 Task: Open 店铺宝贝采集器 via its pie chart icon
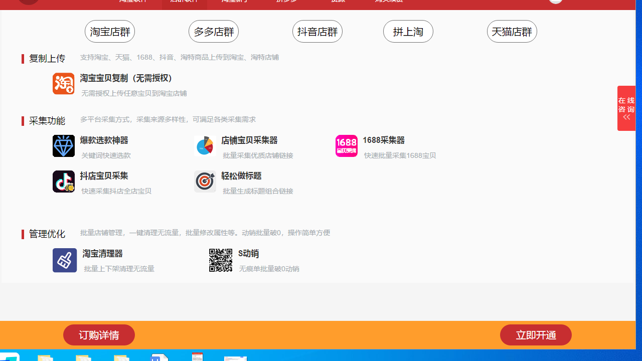(205, 146)
